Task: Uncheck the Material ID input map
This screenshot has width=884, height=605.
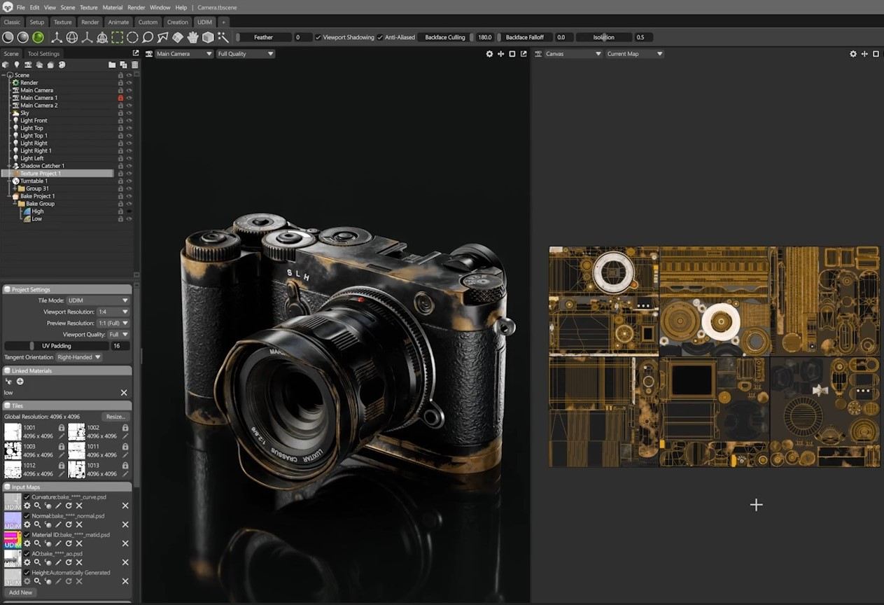Action: pyautogui.click(x=26, y=535)
